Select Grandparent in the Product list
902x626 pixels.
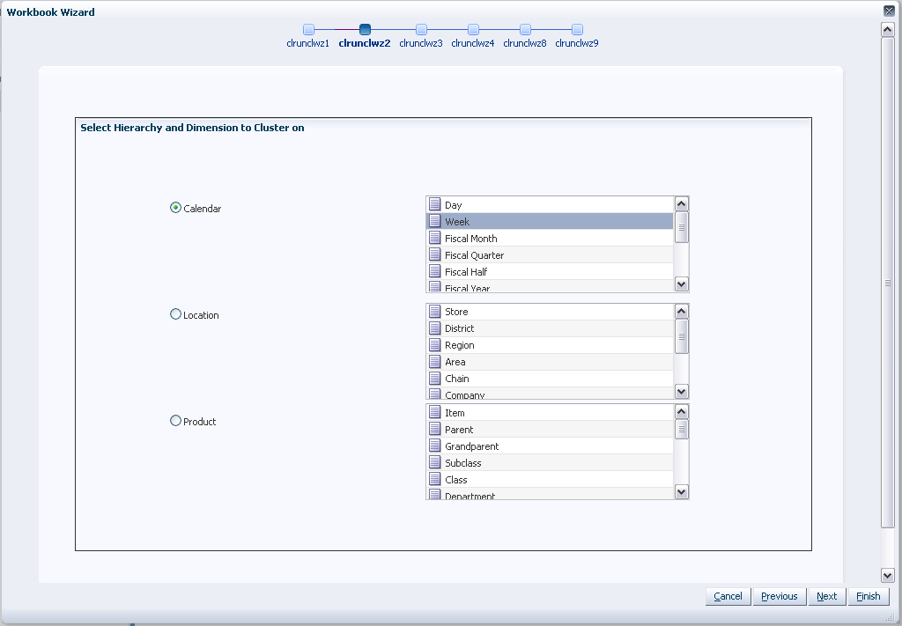point(550,446)
